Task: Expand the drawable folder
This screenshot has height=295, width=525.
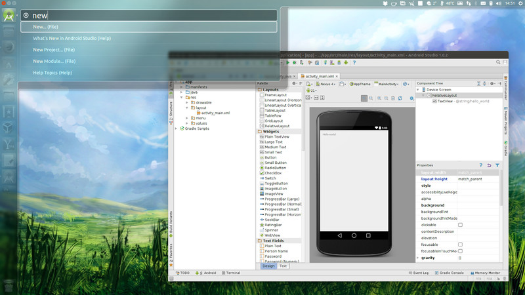Action: click(x=187, y=103)
